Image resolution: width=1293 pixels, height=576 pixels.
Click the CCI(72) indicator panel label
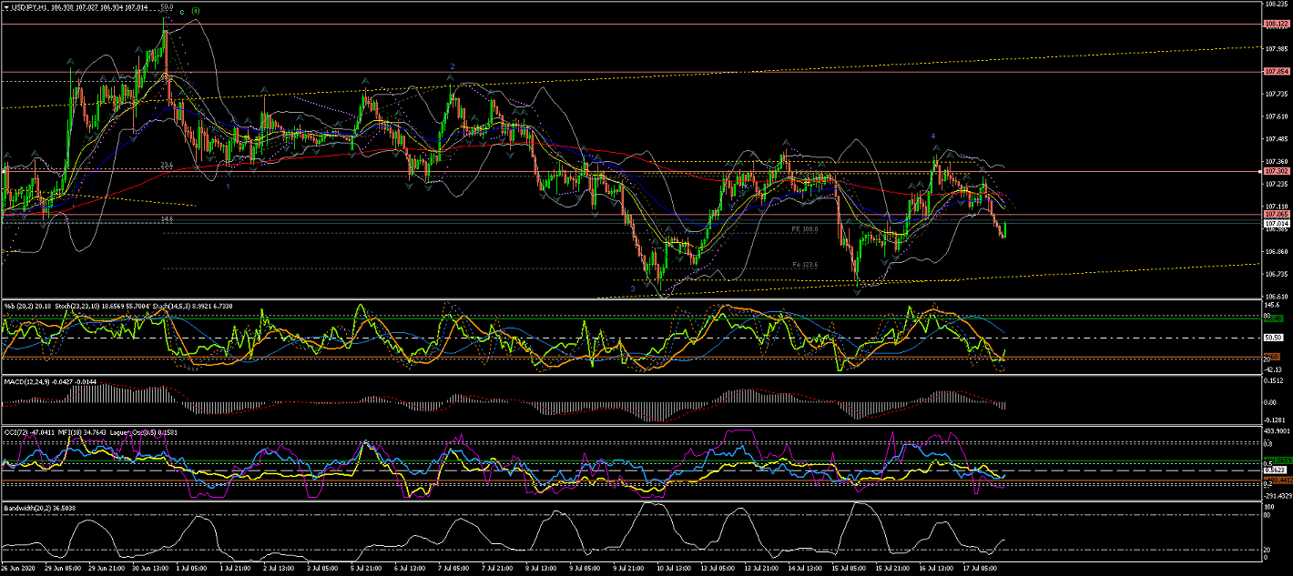click(20, 429)
